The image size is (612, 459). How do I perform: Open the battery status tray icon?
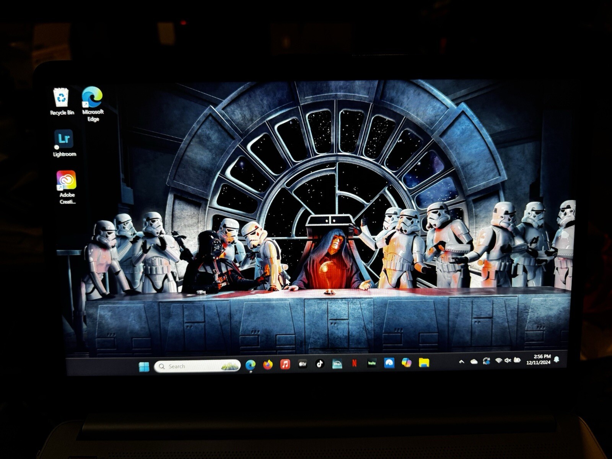tap(517, 360)
